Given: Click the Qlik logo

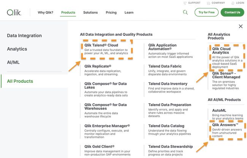Looking at the screenshot, I should [x=14, y=13].
